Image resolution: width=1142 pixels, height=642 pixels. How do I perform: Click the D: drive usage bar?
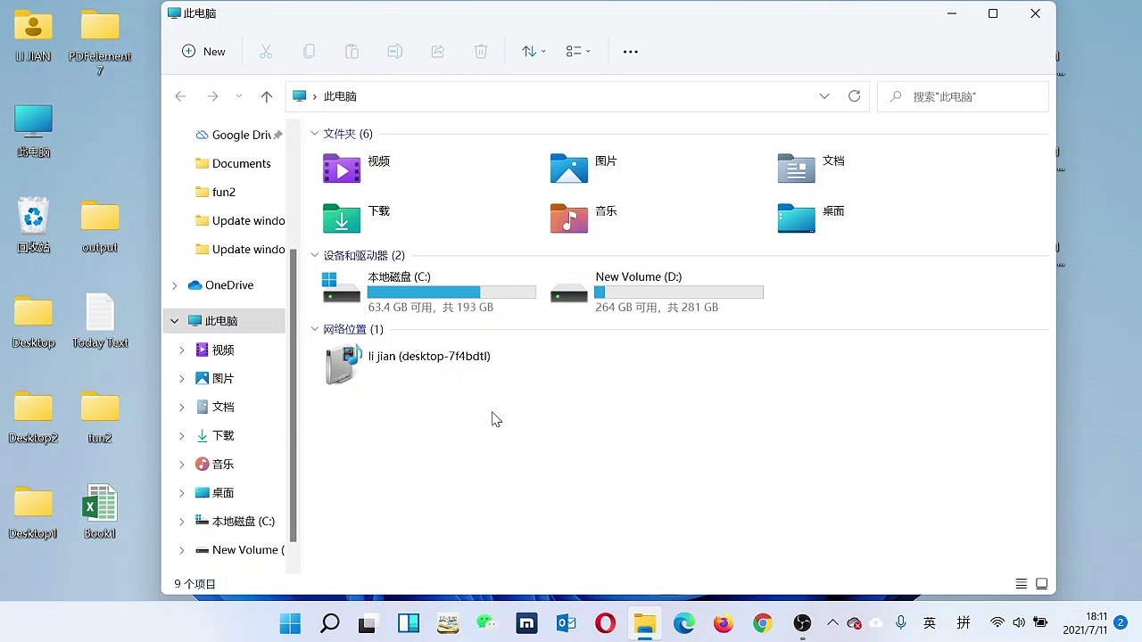click(679, 292)
